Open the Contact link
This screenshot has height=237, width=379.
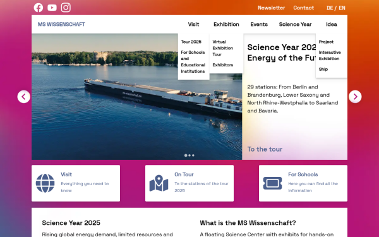pos(304,8)
